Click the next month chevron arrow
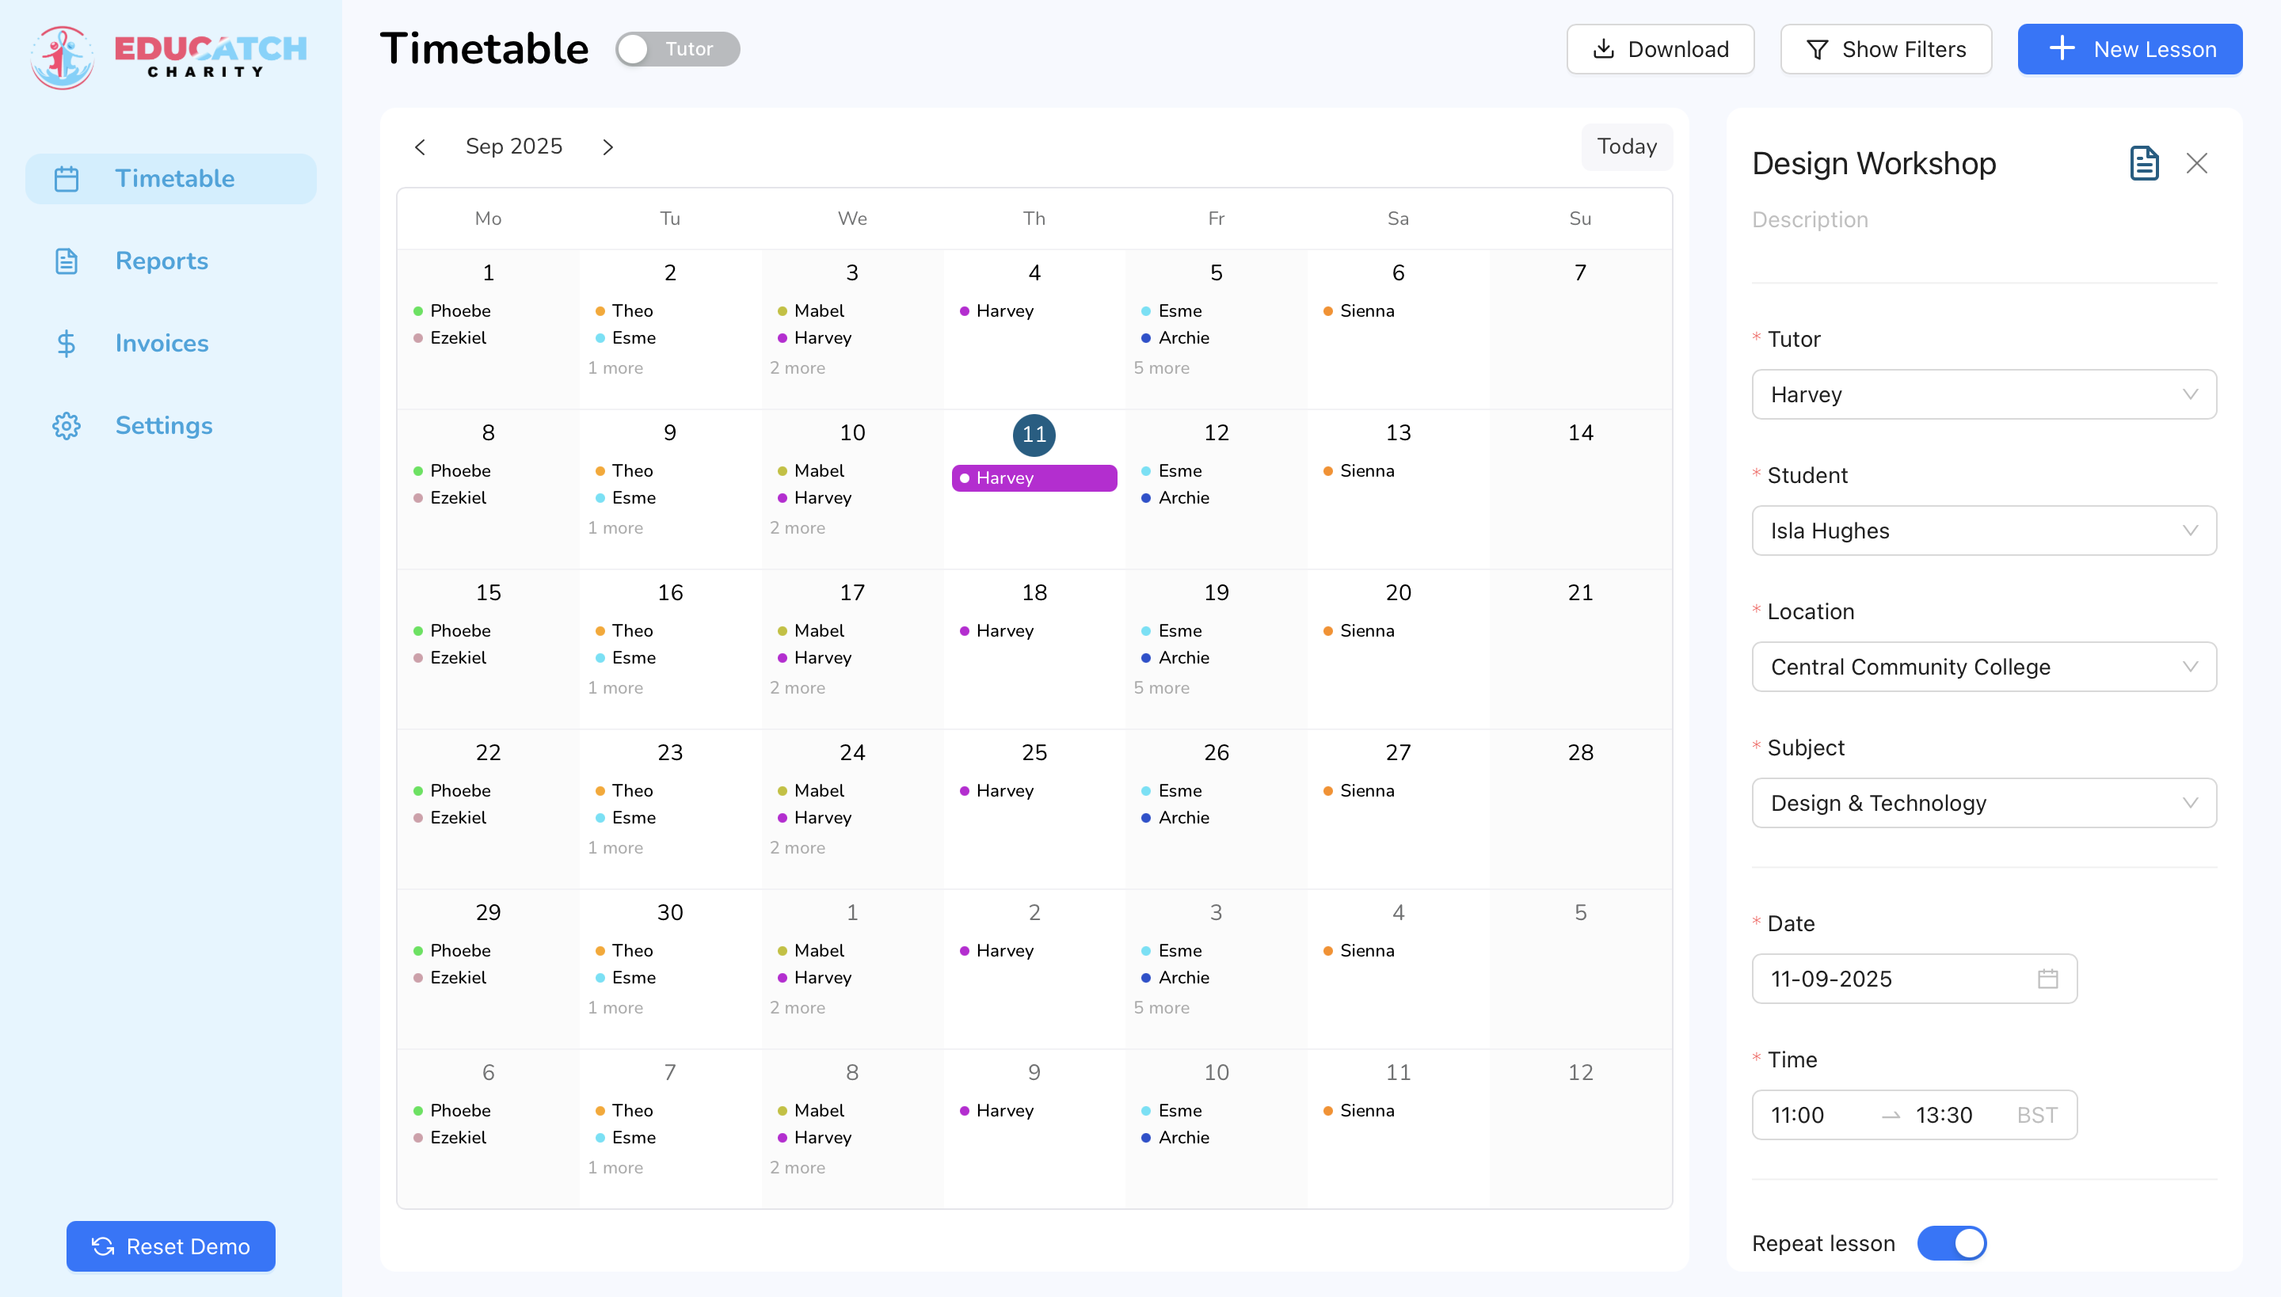The width and height of the screenshot is (2281, 1297). pos(607,147)
